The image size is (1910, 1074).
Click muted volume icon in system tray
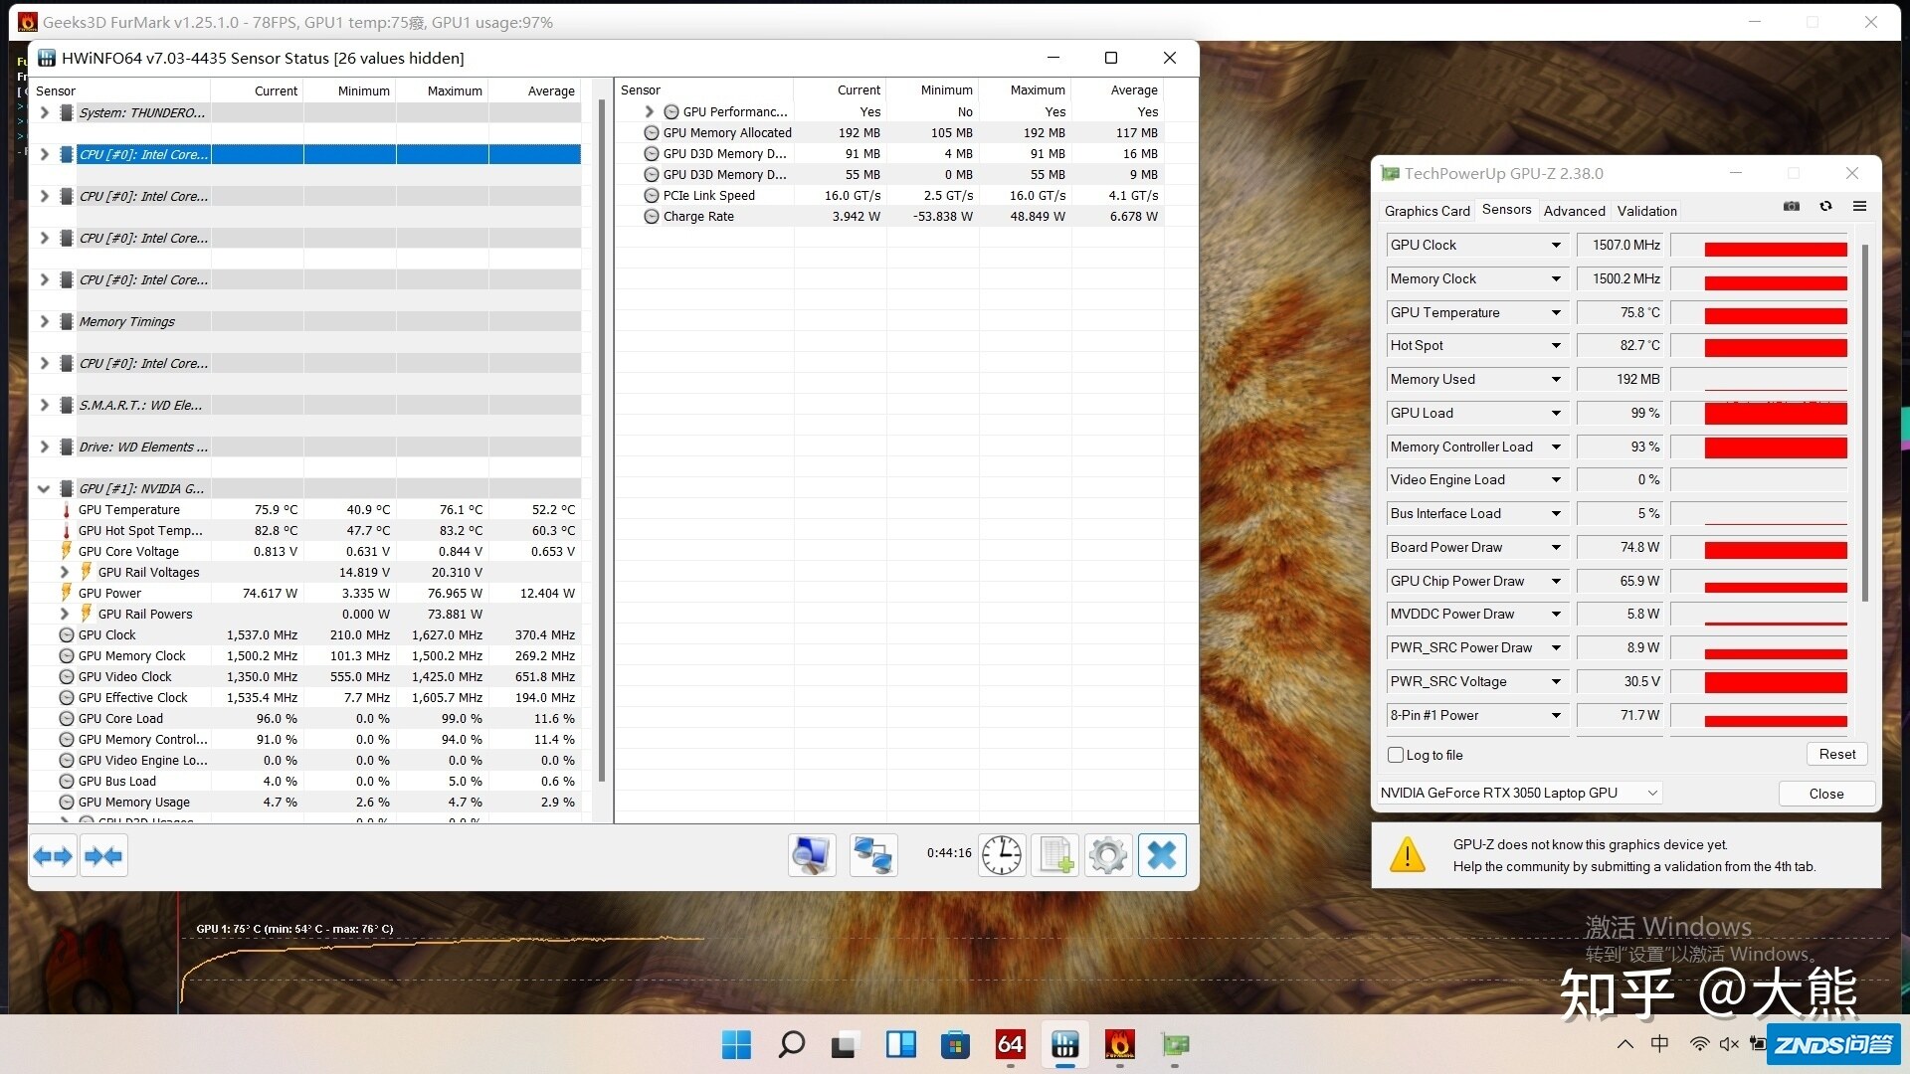click(1729, 1044)
